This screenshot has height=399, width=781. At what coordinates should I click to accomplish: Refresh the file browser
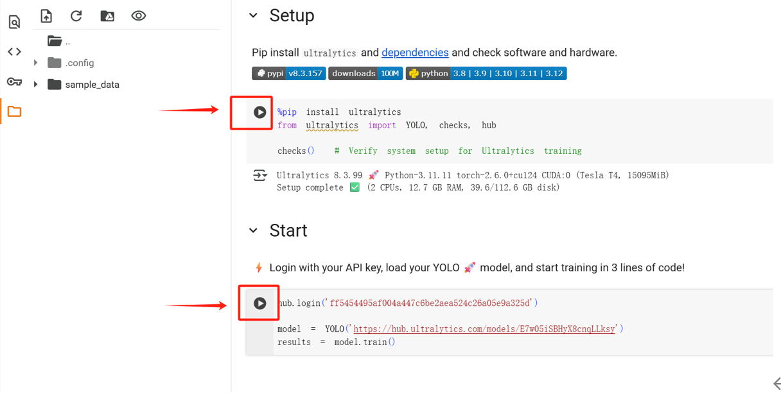point(76,15)
